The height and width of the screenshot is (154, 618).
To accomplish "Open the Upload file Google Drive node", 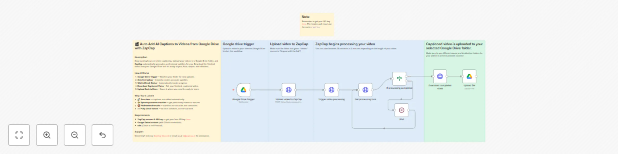I will 469,76.
